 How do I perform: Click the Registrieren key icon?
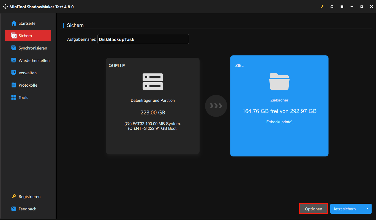(x=14, y=196)
